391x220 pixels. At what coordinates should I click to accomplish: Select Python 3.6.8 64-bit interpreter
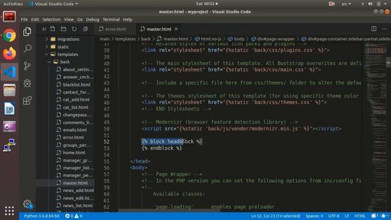tap(42, 216)
